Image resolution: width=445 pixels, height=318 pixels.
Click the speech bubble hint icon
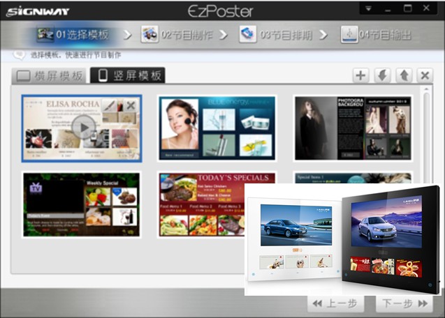pos(19,54)
